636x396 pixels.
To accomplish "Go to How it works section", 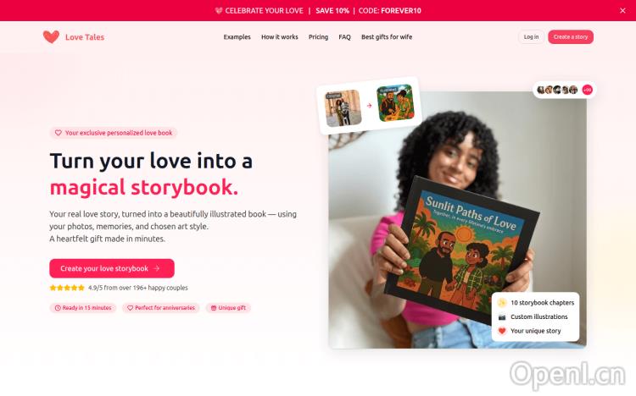I will point(280,37).
